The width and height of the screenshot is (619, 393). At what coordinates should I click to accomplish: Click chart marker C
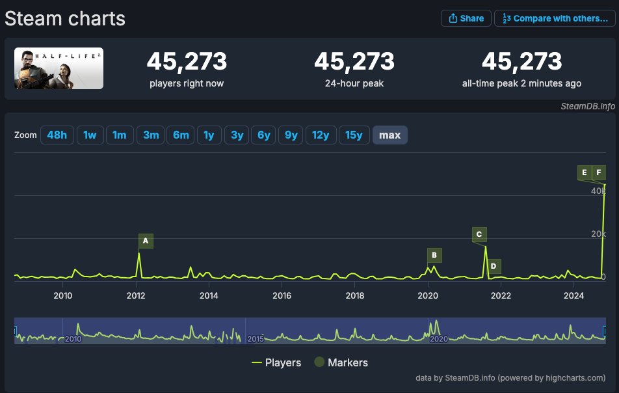tap(479, 234)
